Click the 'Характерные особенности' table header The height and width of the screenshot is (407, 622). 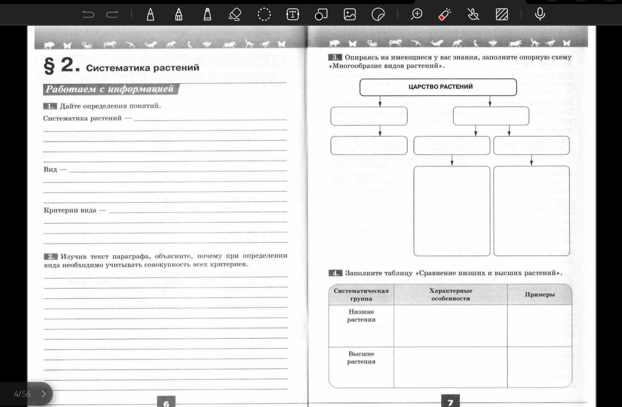(451, 295)
